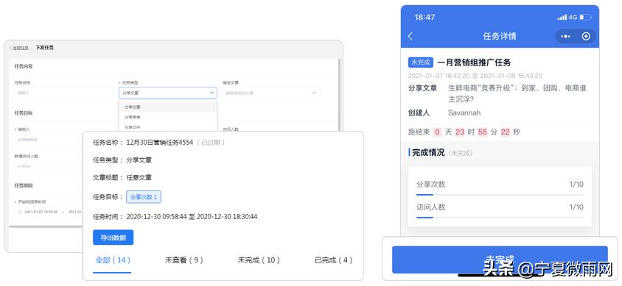Choose 分享文件 option in dropdown list
This screenshot has width=622, height=286.
[168, 127]
